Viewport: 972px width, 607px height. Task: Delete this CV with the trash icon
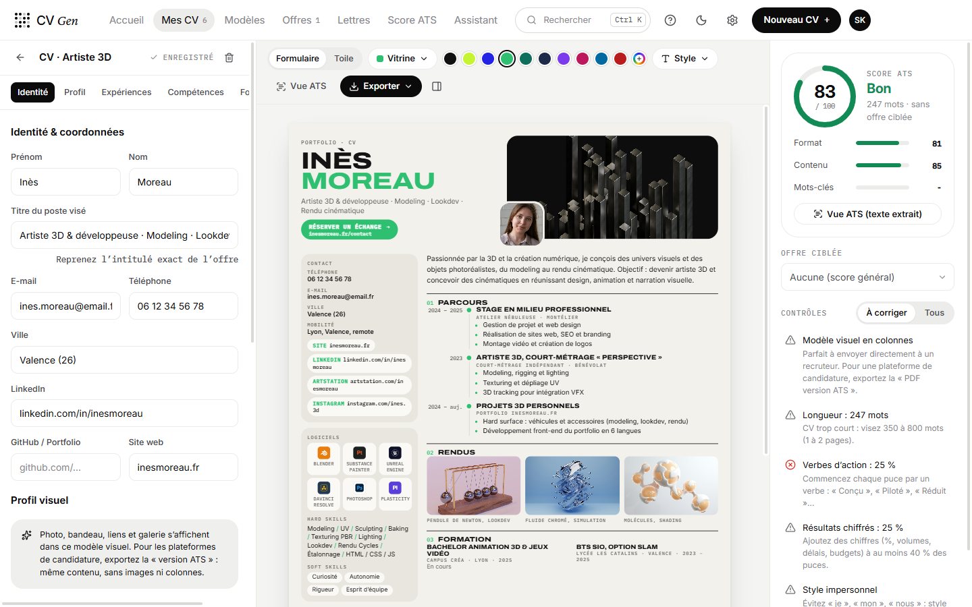tap(230, 57)
